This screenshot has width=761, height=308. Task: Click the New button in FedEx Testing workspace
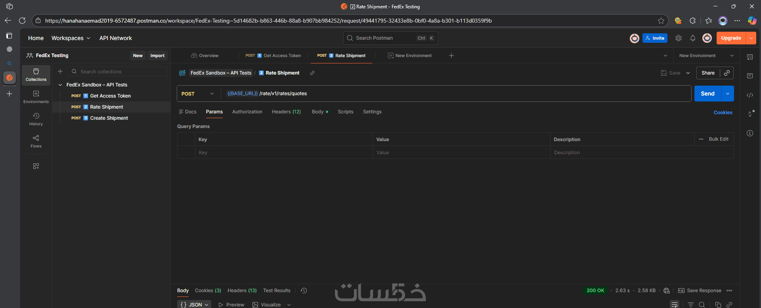[138, 55]
